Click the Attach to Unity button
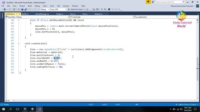Image resolution: width=200 pixels, height=112 pixels. (75, 10)
